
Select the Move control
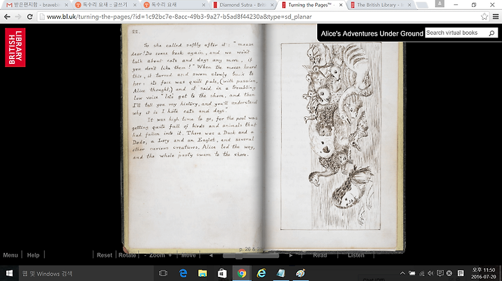[188, 255]
